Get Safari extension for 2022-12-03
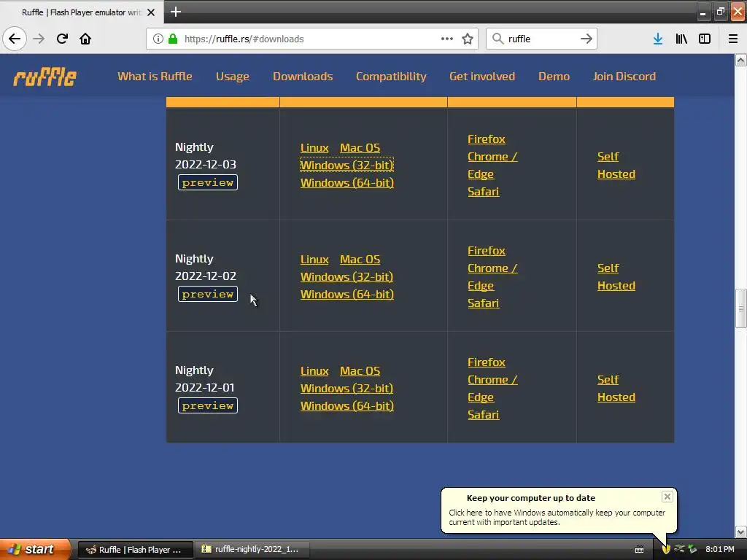 483,192
